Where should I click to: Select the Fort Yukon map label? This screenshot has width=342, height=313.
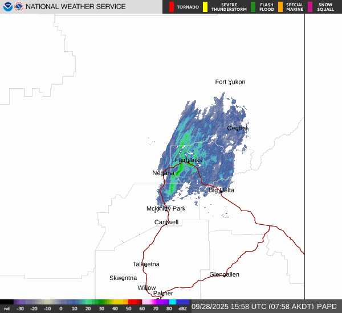pos(230,82)
